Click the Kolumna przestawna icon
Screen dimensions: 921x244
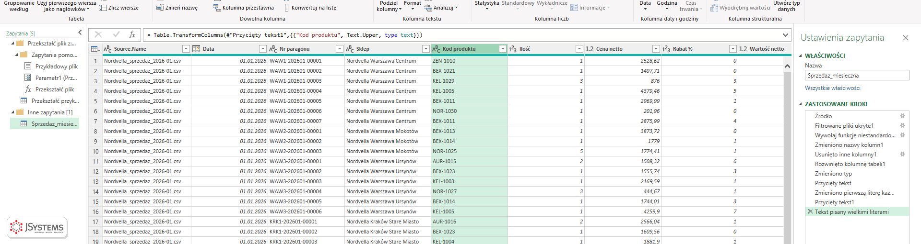point(217,8)
